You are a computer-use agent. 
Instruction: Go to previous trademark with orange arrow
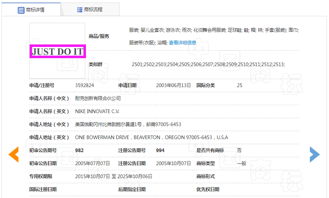pyautogui.click(x=13, y=155)
